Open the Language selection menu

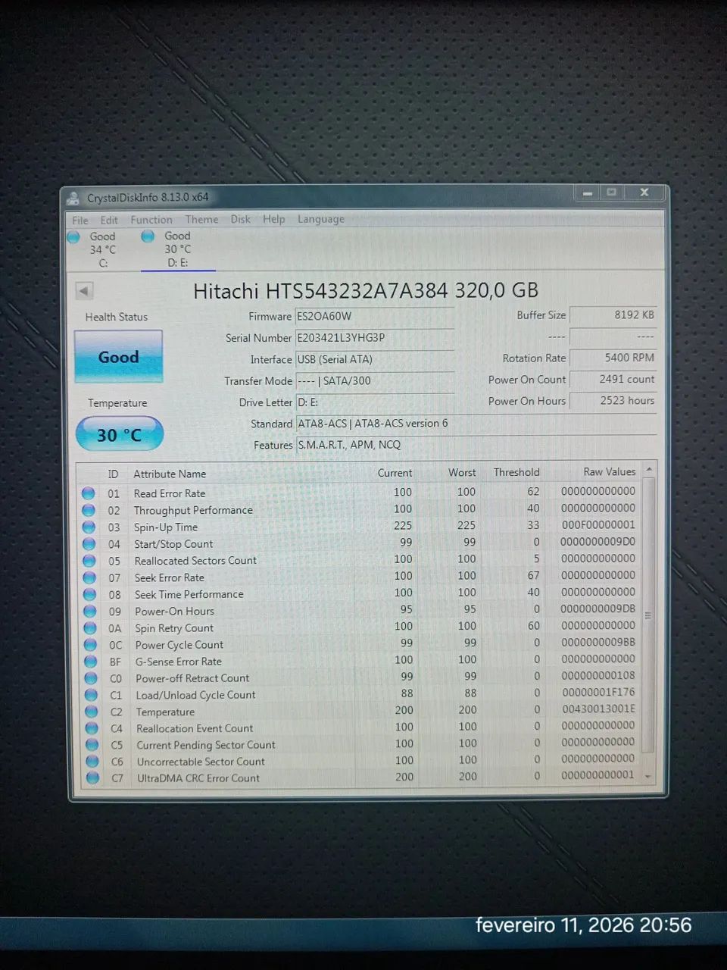point(320,219)
